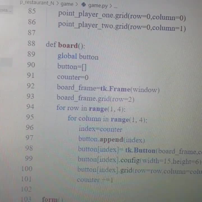Click the p_restaurant_N breadcrumb segment
202x202 pixels.
point(37,3)
